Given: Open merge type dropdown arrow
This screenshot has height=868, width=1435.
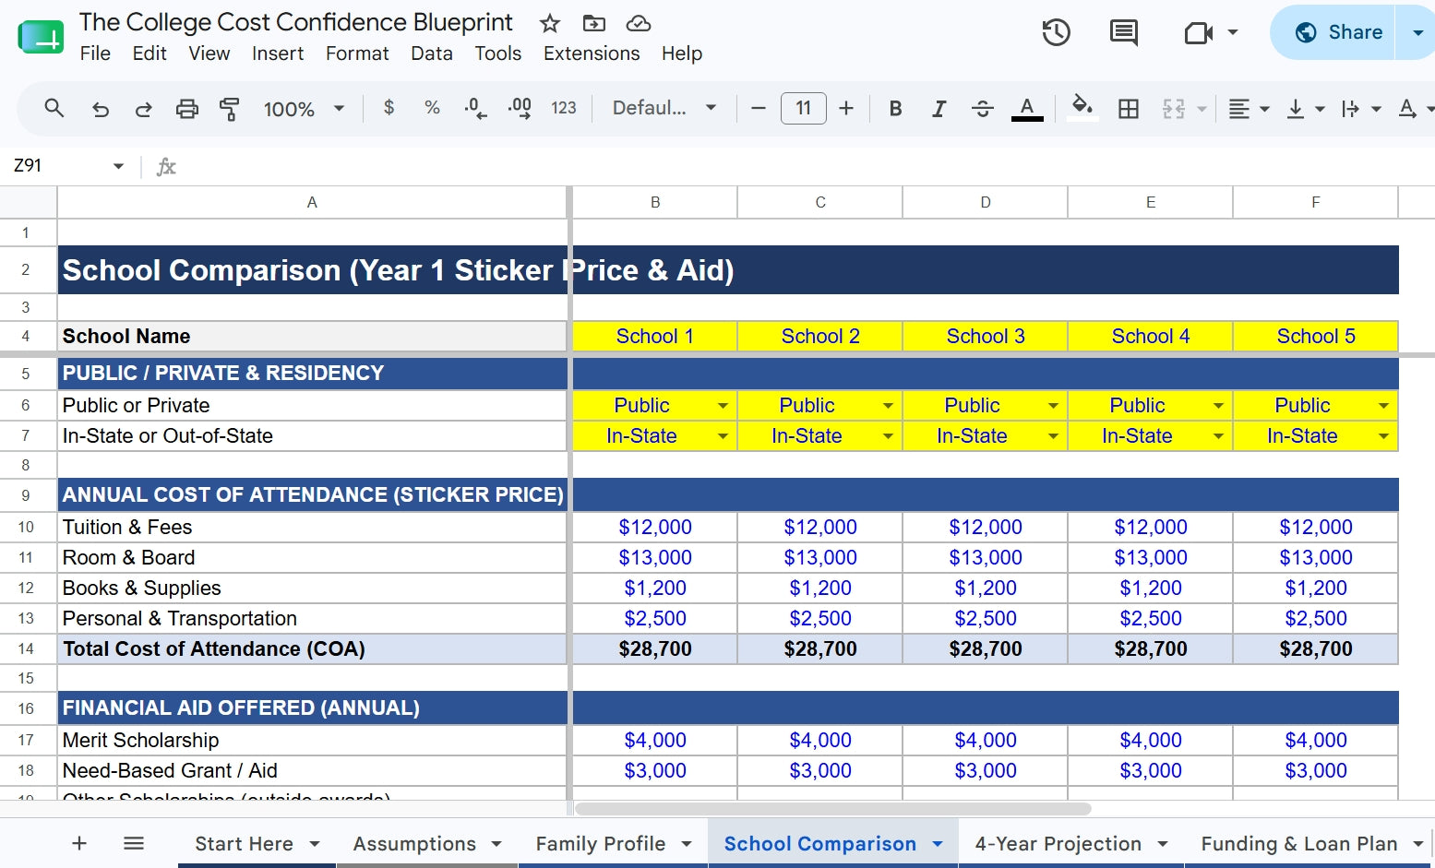Looking at the screenshot, I should [x=1202, y=109].
